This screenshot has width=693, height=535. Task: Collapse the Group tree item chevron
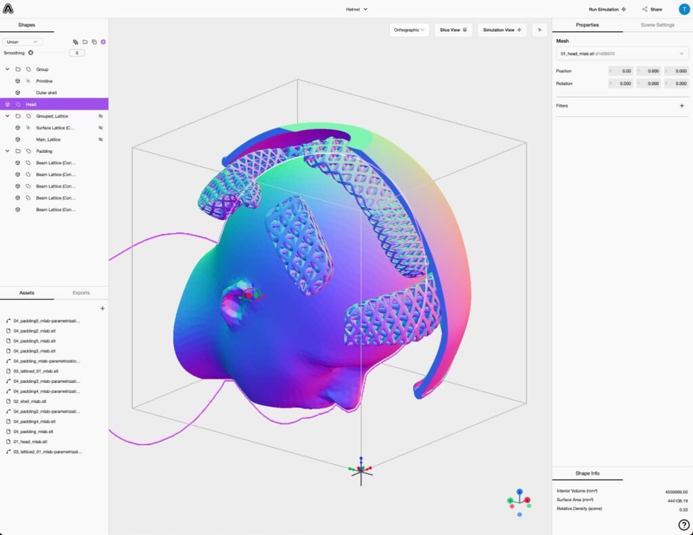7,69
